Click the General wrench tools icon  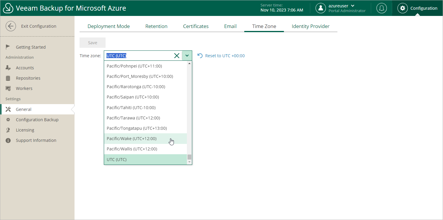(8, 109)
